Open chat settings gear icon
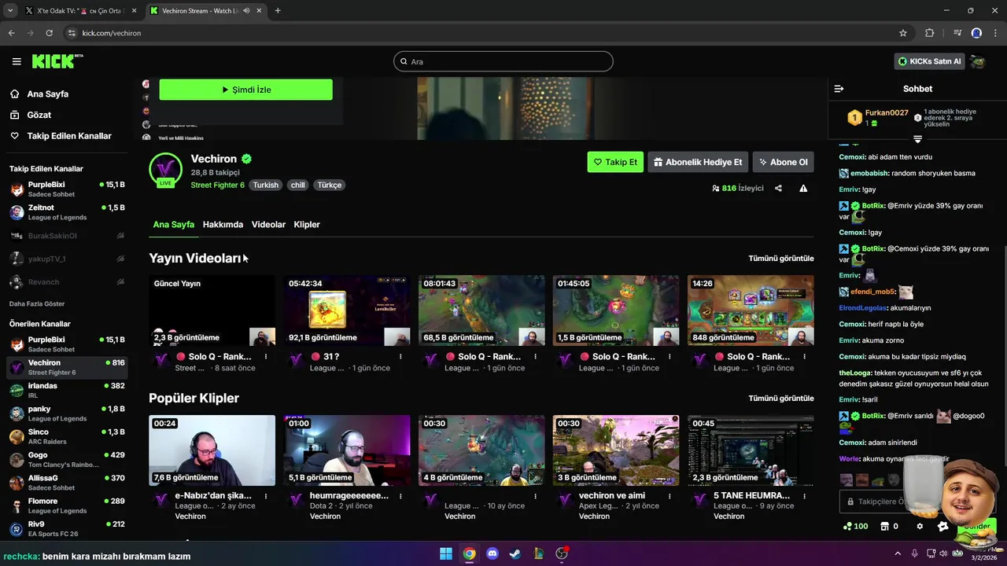 click(x=920, y=527)
